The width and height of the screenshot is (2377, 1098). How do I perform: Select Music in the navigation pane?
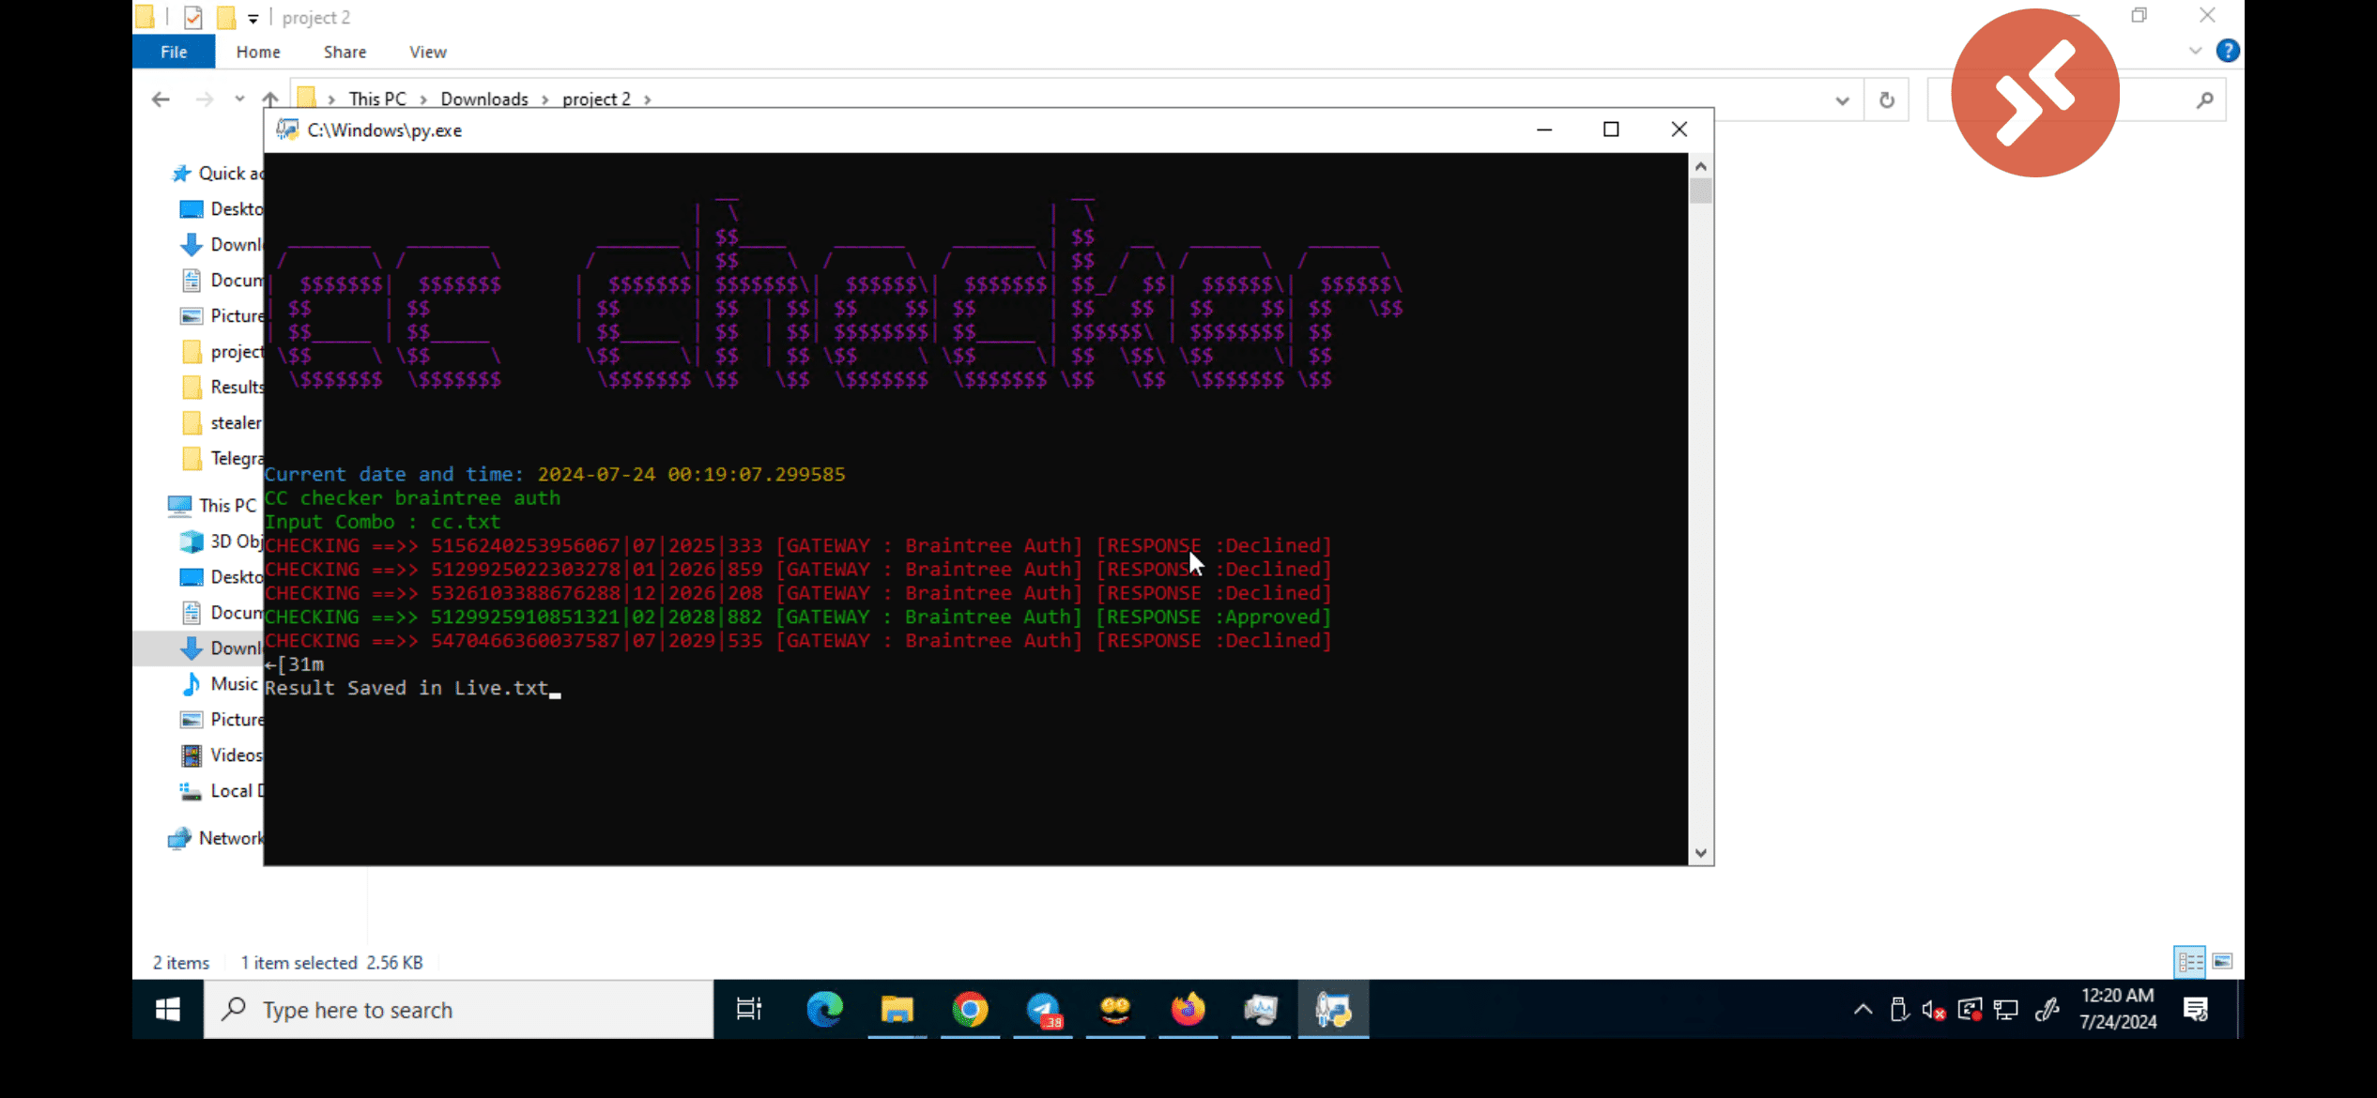tap(234, 683)
